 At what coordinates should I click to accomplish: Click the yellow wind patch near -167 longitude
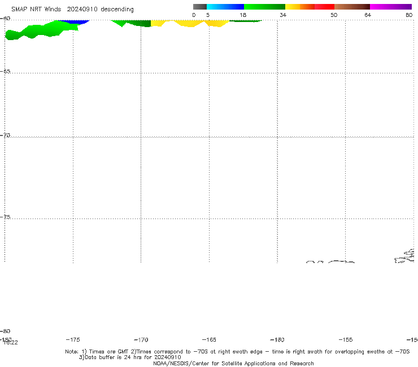click(190, 24)
